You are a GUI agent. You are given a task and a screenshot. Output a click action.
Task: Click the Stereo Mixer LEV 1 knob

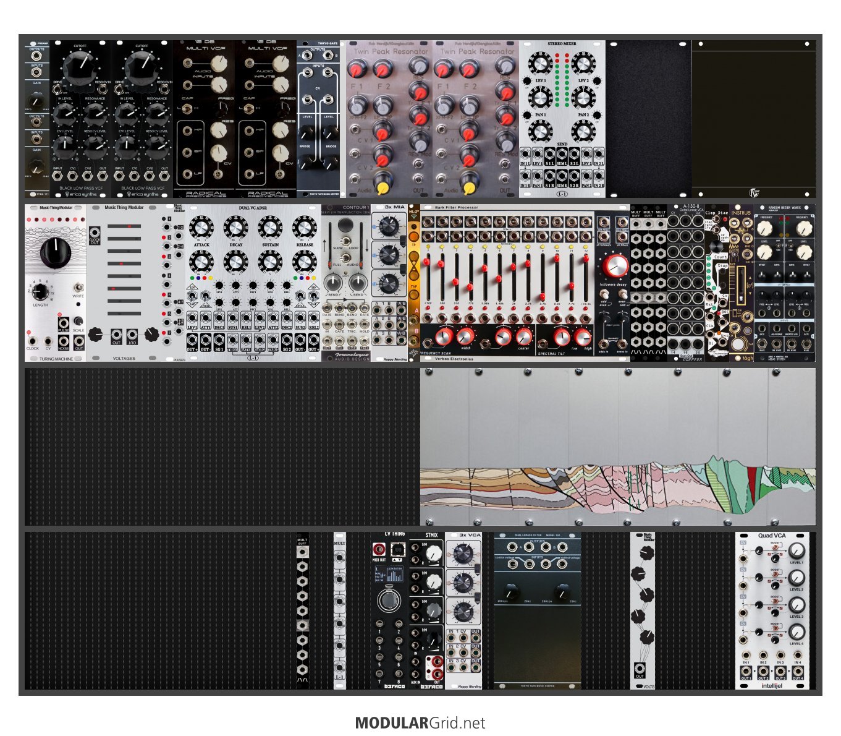[540, 64]
